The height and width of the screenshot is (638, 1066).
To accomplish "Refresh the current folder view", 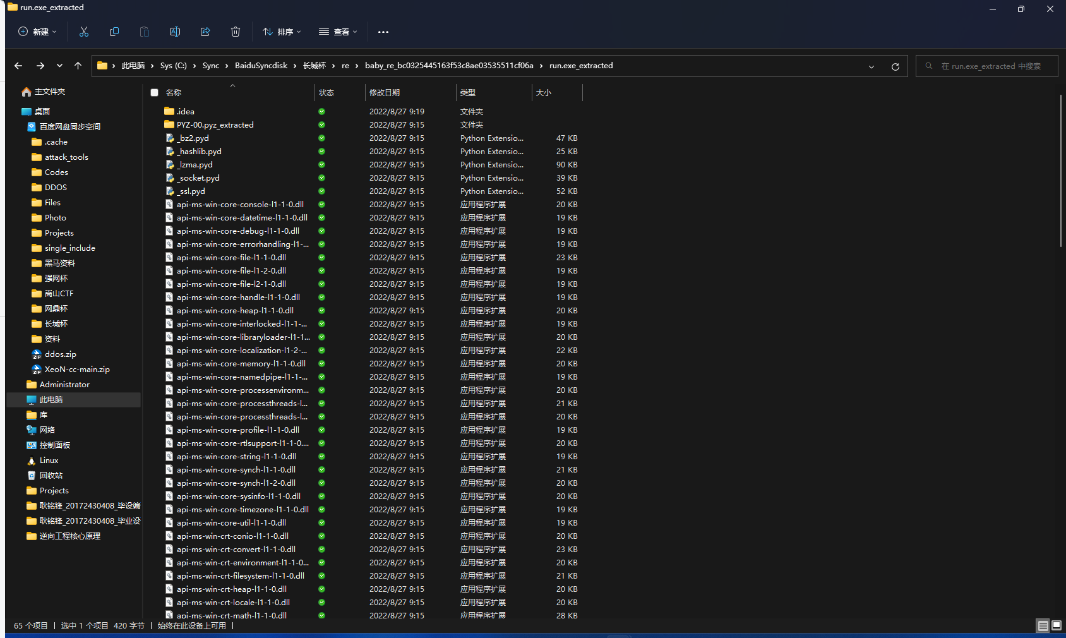I will [895, 66].
